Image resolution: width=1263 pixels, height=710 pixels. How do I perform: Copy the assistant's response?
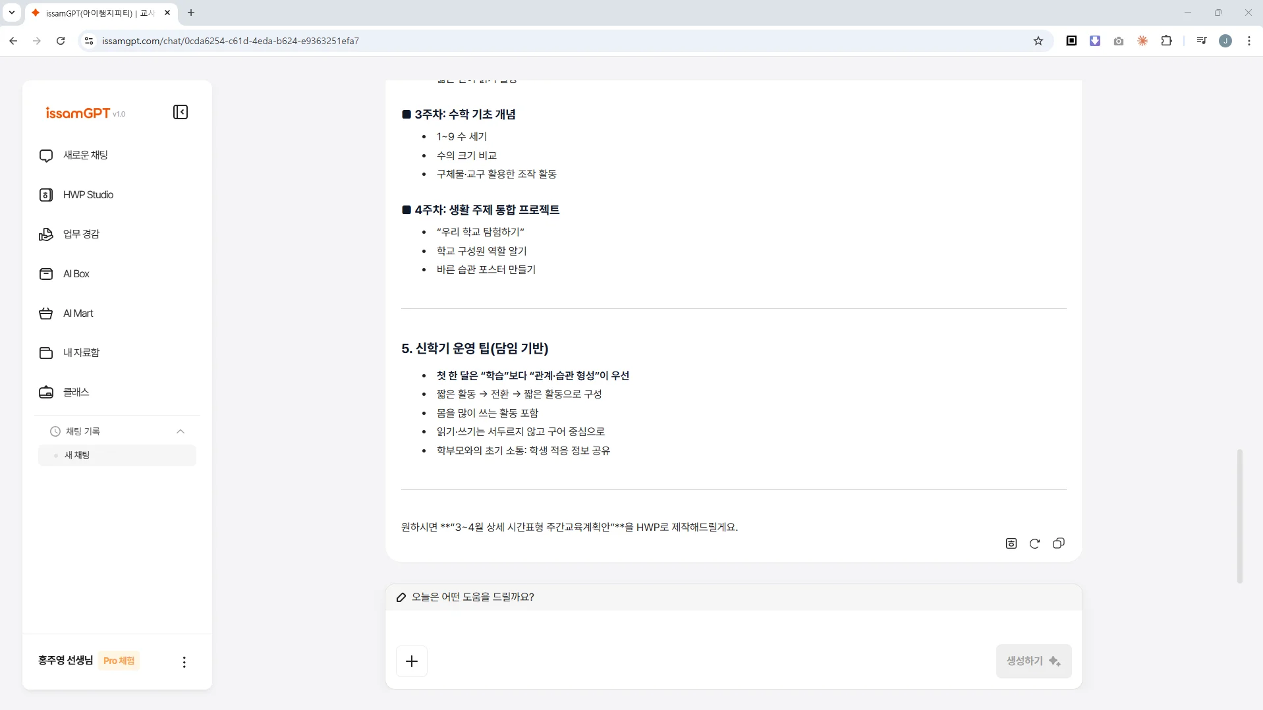click(1058, 543)
